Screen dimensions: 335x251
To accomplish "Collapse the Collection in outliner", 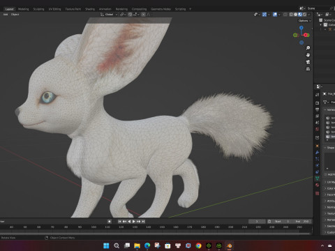I will (x=321, y=24).
